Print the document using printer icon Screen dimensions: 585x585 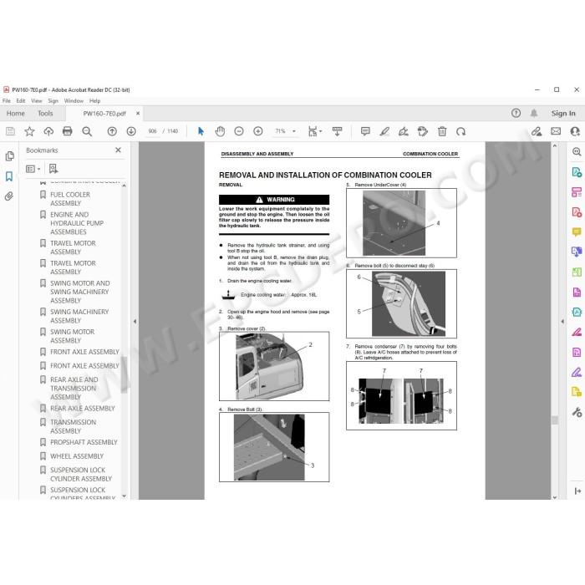[x=68, y=131]
